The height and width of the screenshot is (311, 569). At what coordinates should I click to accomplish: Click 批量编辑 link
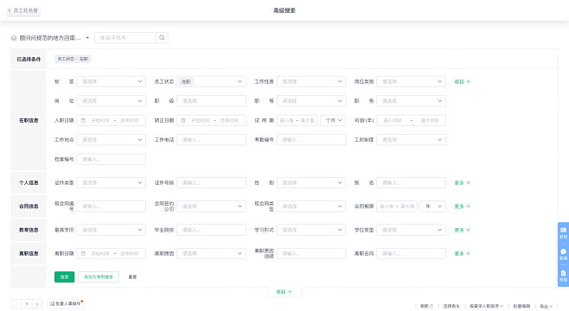521,307
